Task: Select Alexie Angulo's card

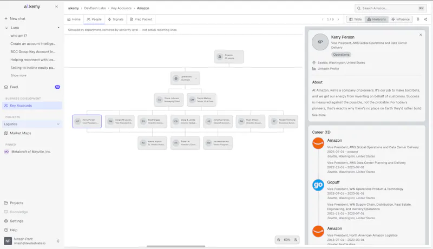Action: coord(153,143)
